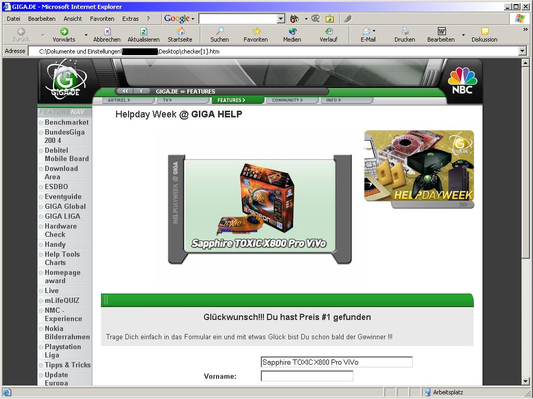
Task: Click the HELPDAYWEEK banner image
Action: click(419, 166)
